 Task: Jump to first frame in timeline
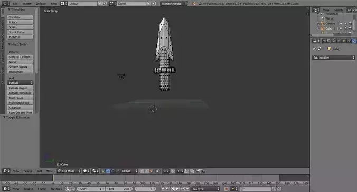tap(163, 189)
